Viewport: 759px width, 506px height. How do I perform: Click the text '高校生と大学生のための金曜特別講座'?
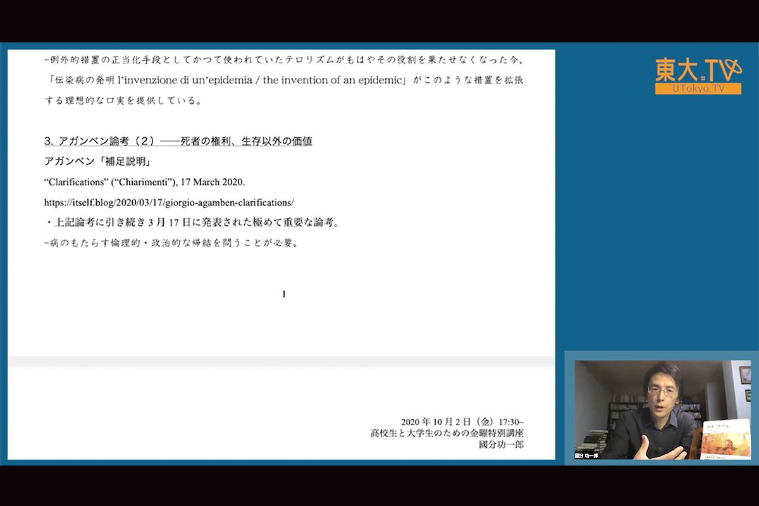click(447, 433)
